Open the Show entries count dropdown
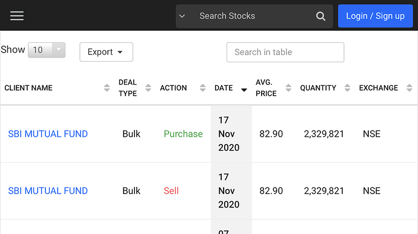Viewport: 418px width, 234px height. (x=47, y=50)
